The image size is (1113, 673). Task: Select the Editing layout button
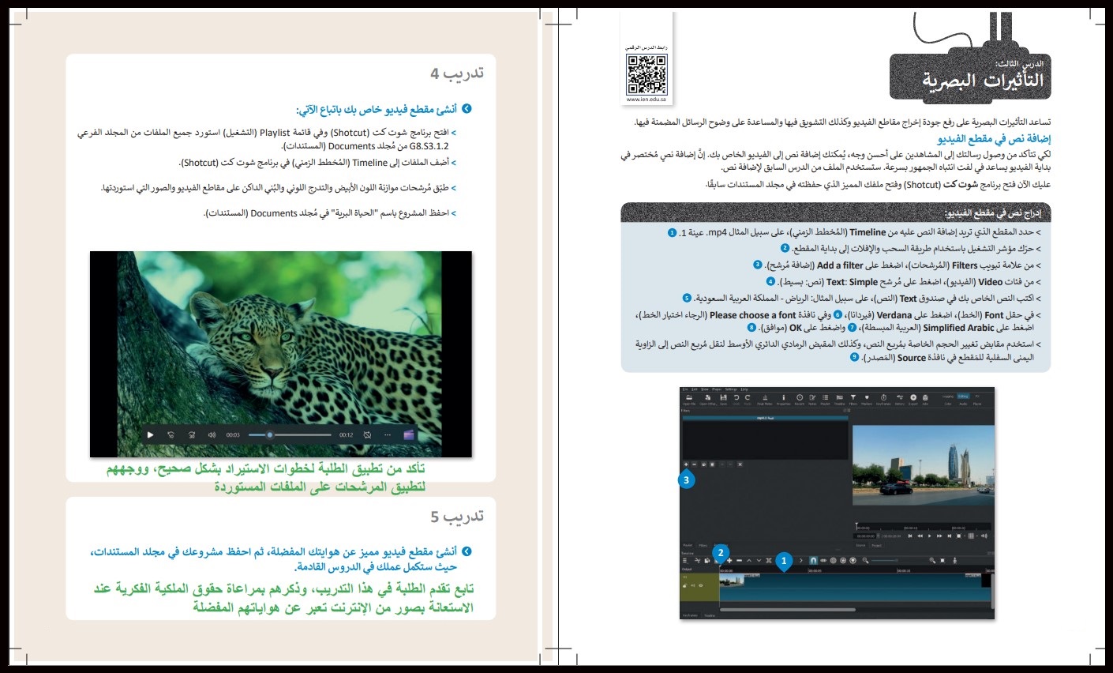tap(963, 397)
